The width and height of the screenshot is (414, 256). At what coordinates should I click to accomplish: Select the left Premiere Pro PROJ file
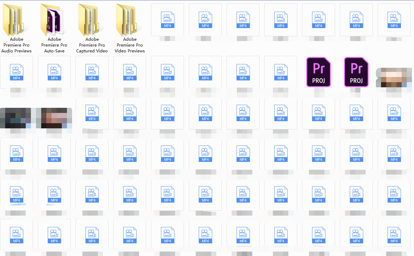[318, 72]
